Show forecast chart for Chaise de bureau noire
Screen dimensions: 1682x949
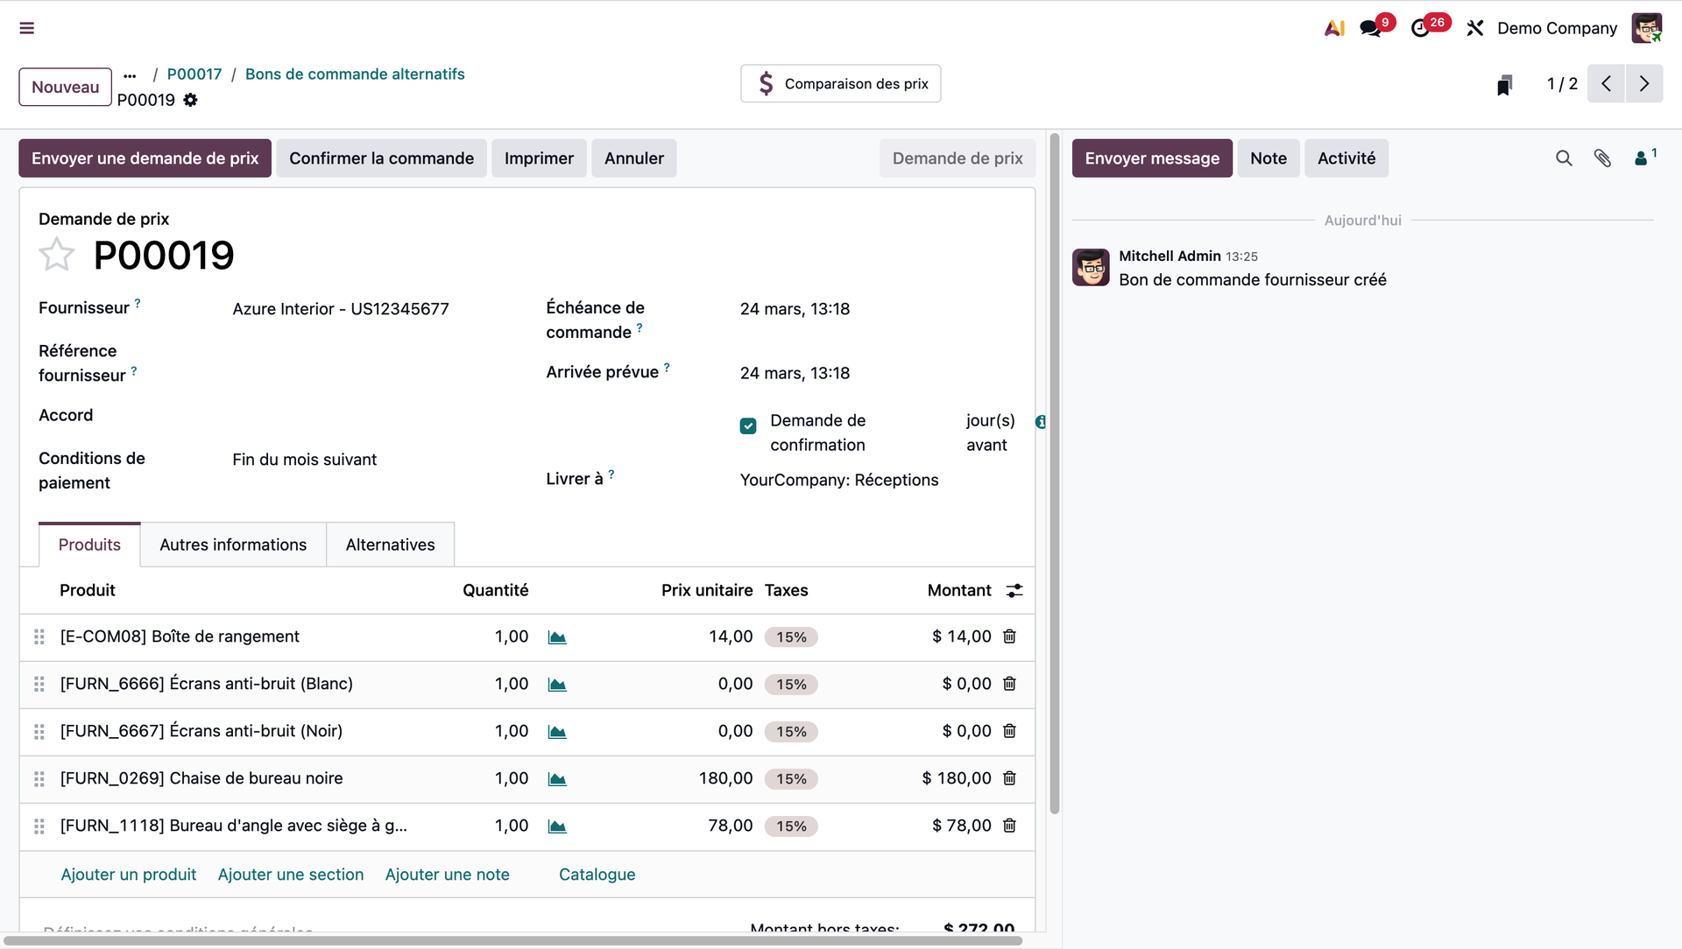557,778
